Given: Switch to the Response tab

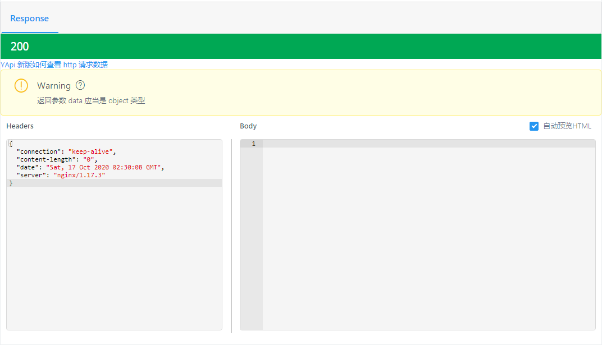Looking at the screenshot, I should tap(30, 19).
